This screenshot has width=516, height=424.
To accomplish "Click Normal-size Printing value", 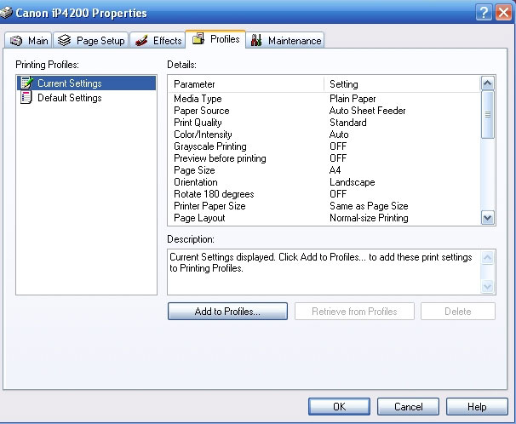I will click(369, 218).
